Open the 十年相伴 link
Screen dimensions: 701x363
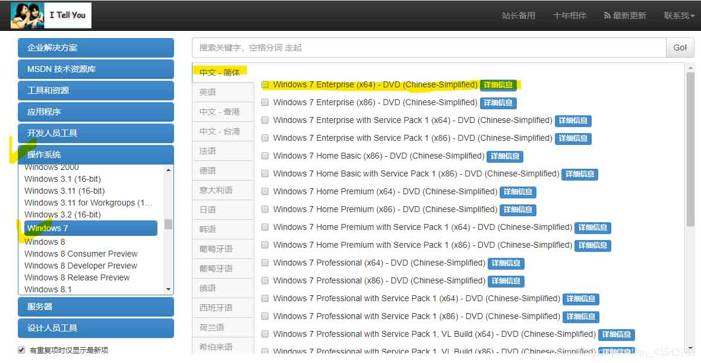click(569, 15)
